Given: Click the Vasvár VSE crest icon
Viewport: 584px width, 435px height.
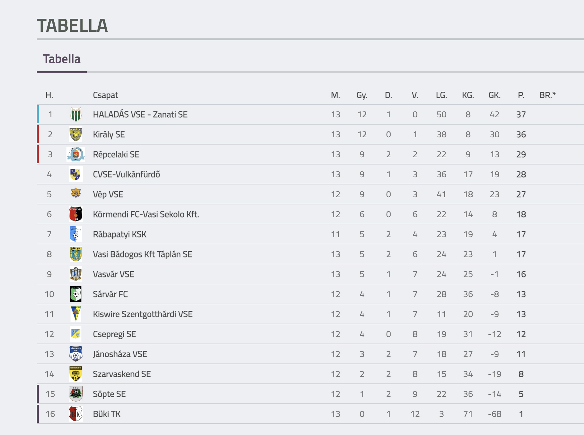Looking at the screenshot, I should pos(76,274).
